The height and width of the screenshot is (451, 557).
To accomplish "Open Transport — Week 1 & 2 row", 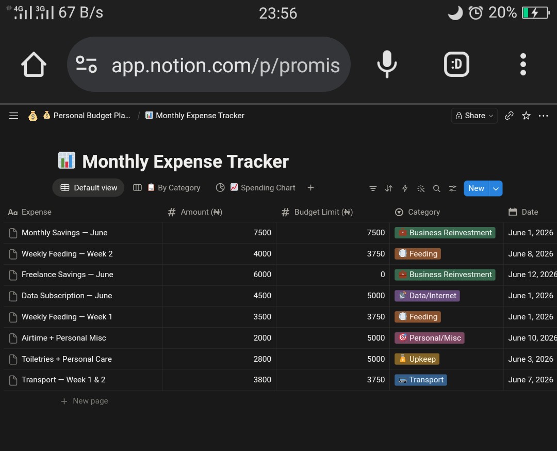I will pyautogui.click(x=63, y=380).
